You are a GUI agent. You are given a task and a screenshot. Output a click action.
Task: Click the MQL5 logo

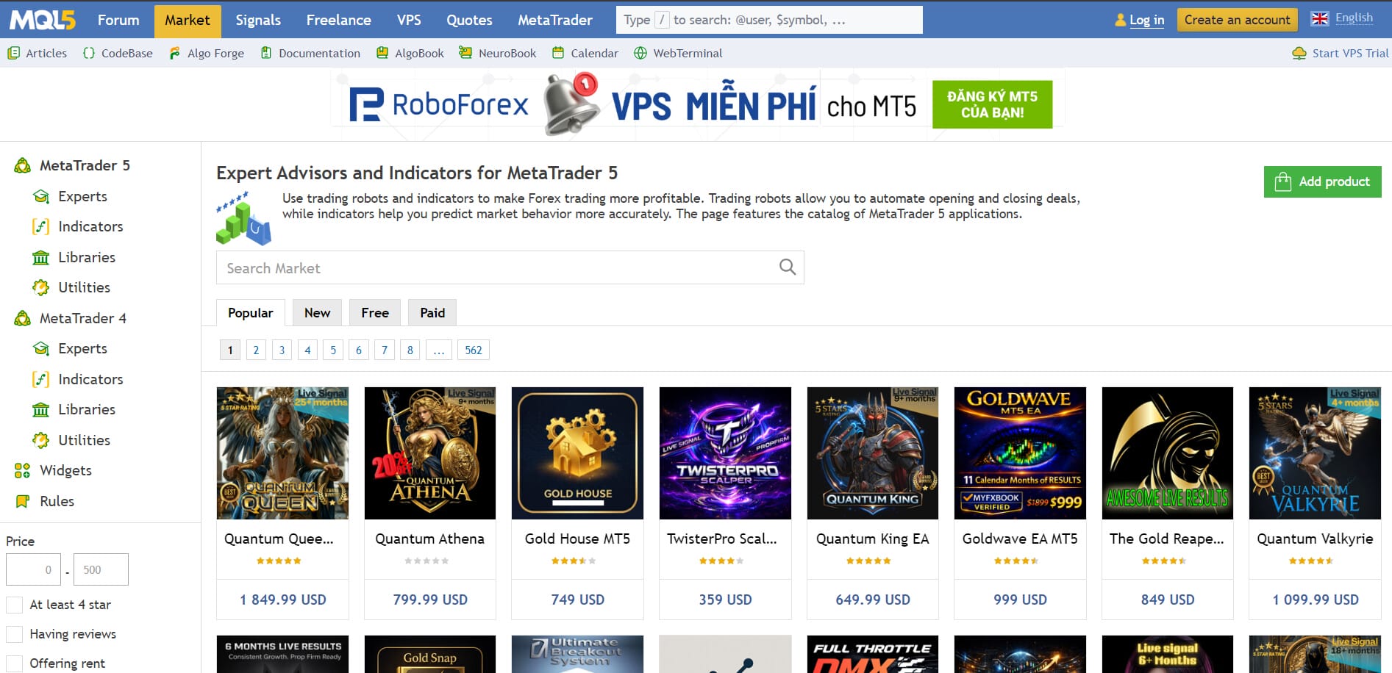coord(42,20)
